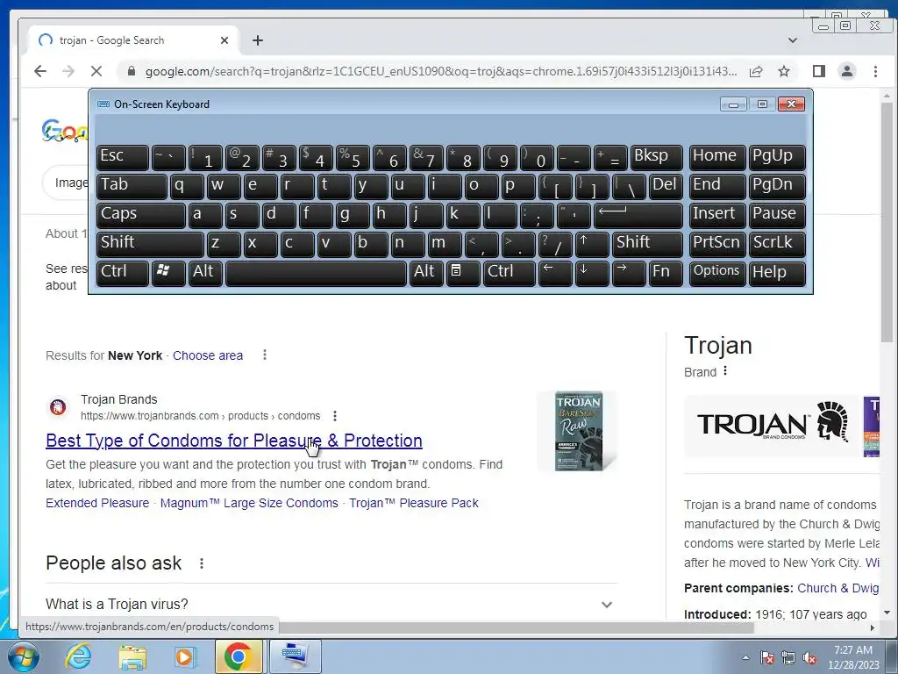Open Best Type of Condoms for Pleasure link

pos(233,441)
